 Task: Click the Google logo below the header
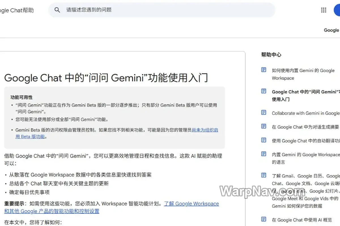pos(331,30)
